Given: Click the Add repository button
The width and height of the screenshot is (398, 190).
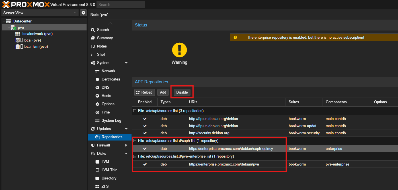Looking at the screenshot, I should (x=163, y=92).
